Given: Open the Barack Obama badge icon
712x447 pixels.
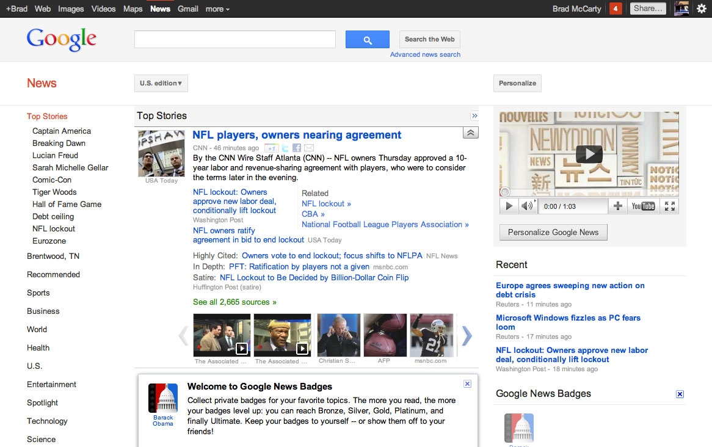Looking at the screenshot, I should (x=163, y=398).
